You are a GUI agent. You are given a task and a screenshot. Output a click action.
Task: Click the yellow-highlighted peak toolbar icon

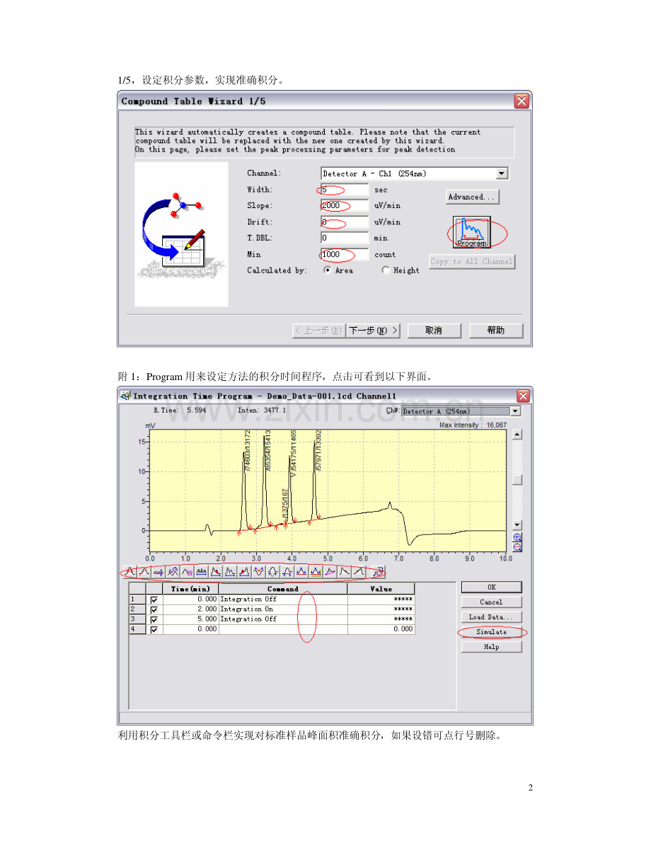[316, 571]
